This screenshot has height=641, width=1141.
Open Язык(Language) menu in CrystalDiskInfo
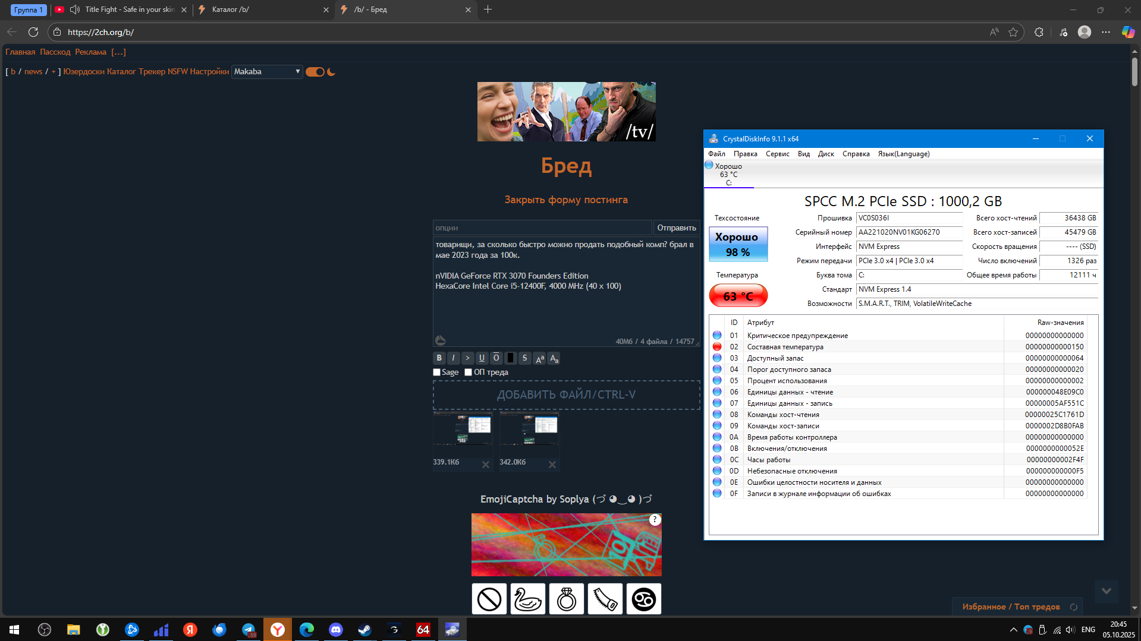[x=904, y=154]
